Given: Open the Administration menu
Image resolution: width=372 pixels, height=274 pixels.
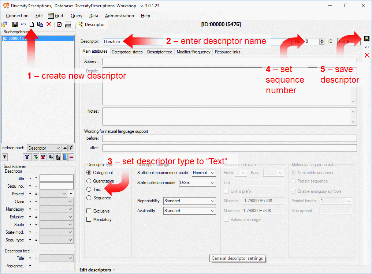Looking at the screenshot, I should pyautogui.click(x=119, y=16).
